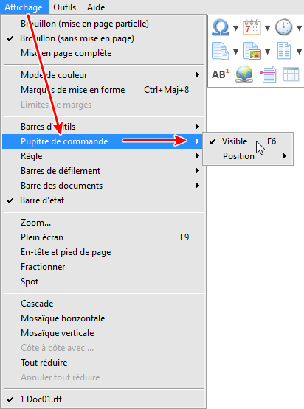Click the picture insert icon
This screenshot has width=304, height=409.
(x=252, y=51)
